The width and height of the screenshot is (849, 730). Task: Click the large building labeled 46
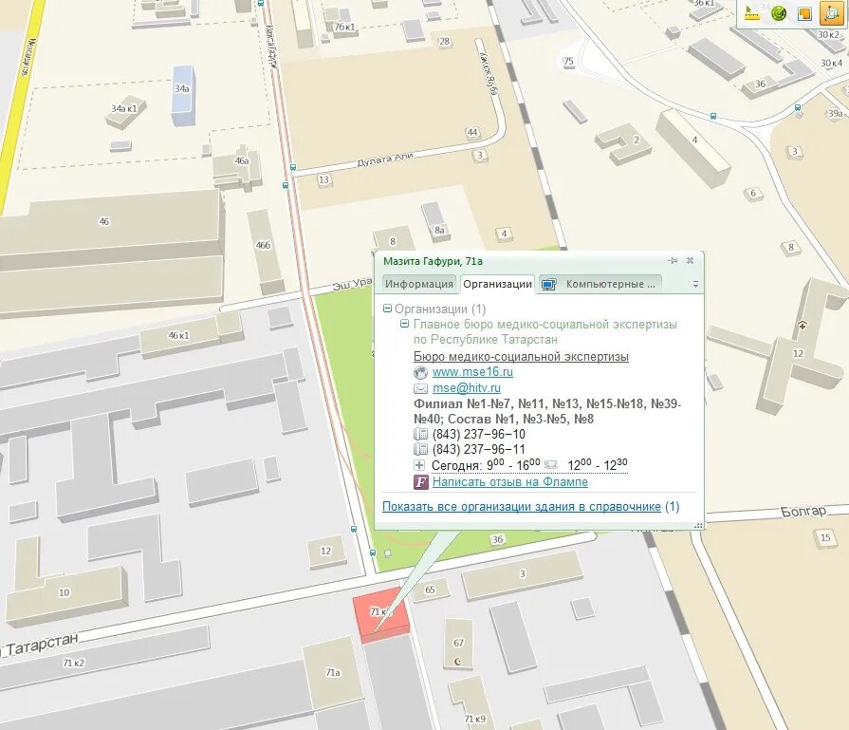pyautogui.click(x=111, y=252)
